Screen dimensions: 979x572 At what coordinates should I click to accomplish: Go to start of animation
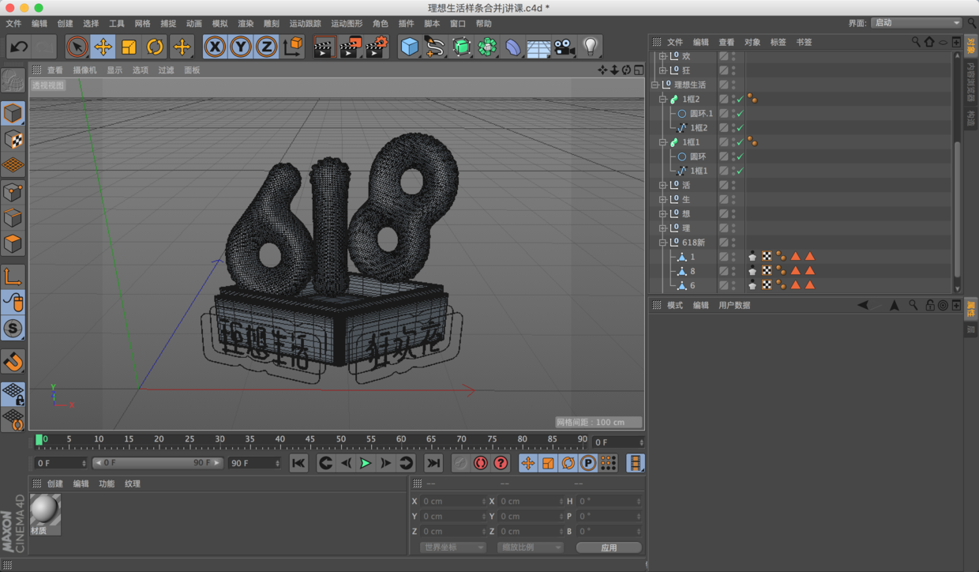click(x=298, y=463)
